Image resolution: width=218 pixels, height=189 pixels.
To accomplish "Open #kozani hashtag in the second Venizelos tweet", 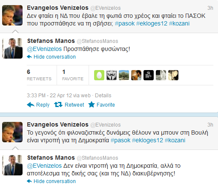I will (175, 140).
